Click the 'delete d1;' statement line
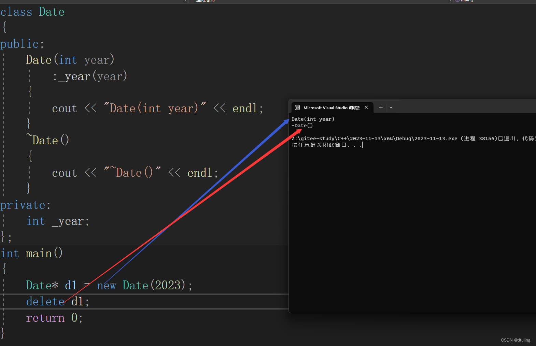536x346 pixels. tap(58, 302)
